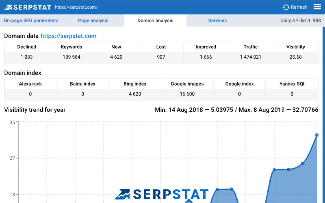Click the Refresh button

295,7
